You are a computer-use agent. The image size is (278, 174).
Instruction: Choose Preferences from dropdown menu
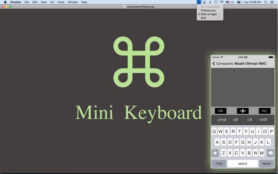click(x=208, y=10)
